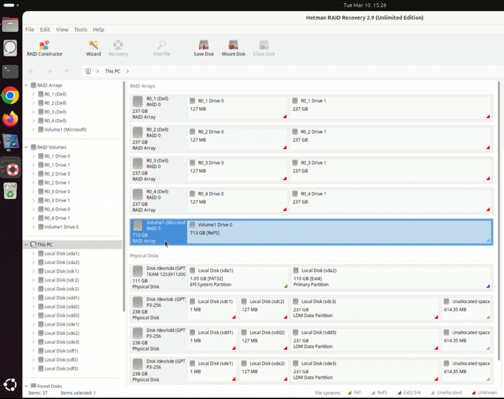Select R0_4 Drive 1 in the tree
This screenshot has width=504, height=399.
click(57, 218)
